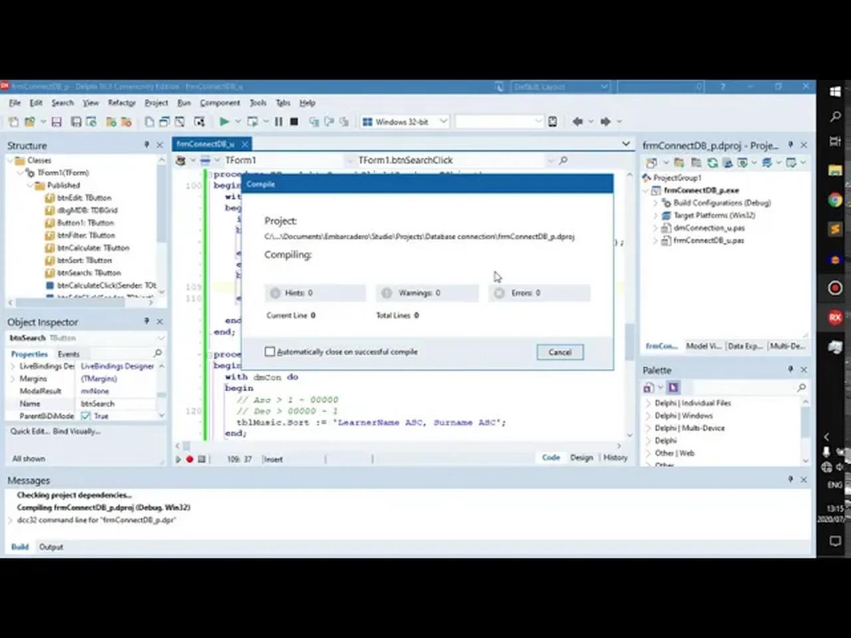Open a new unit with the New Items icon
Viewport: 851px width, 638px height.
(x=13, y=122)
